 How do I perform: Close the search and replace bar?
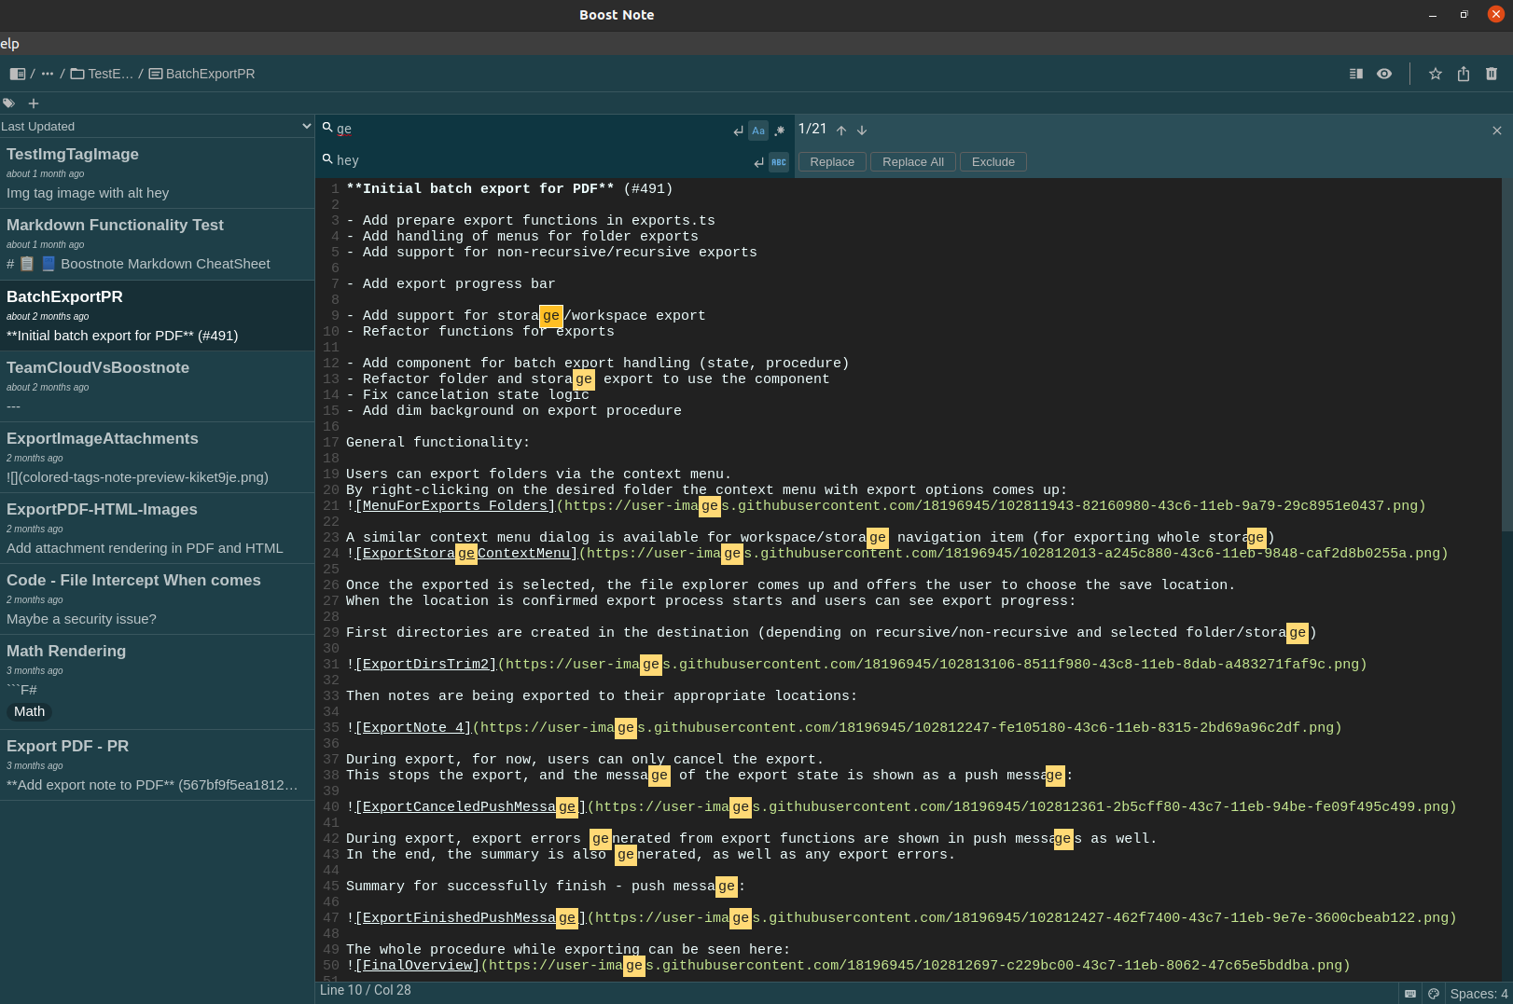(1497, 131)
